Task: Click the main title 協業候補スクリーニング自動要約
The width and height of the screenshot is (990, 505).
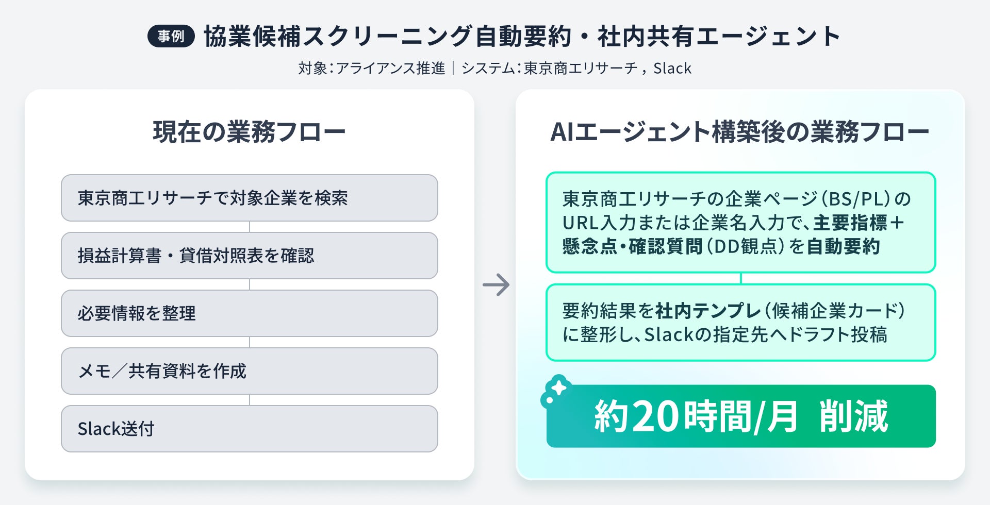Action: (x=388, y=36)
